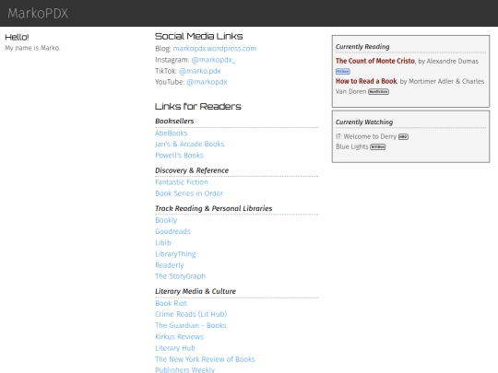Click the Booksellers subheading

pos(174,122)
